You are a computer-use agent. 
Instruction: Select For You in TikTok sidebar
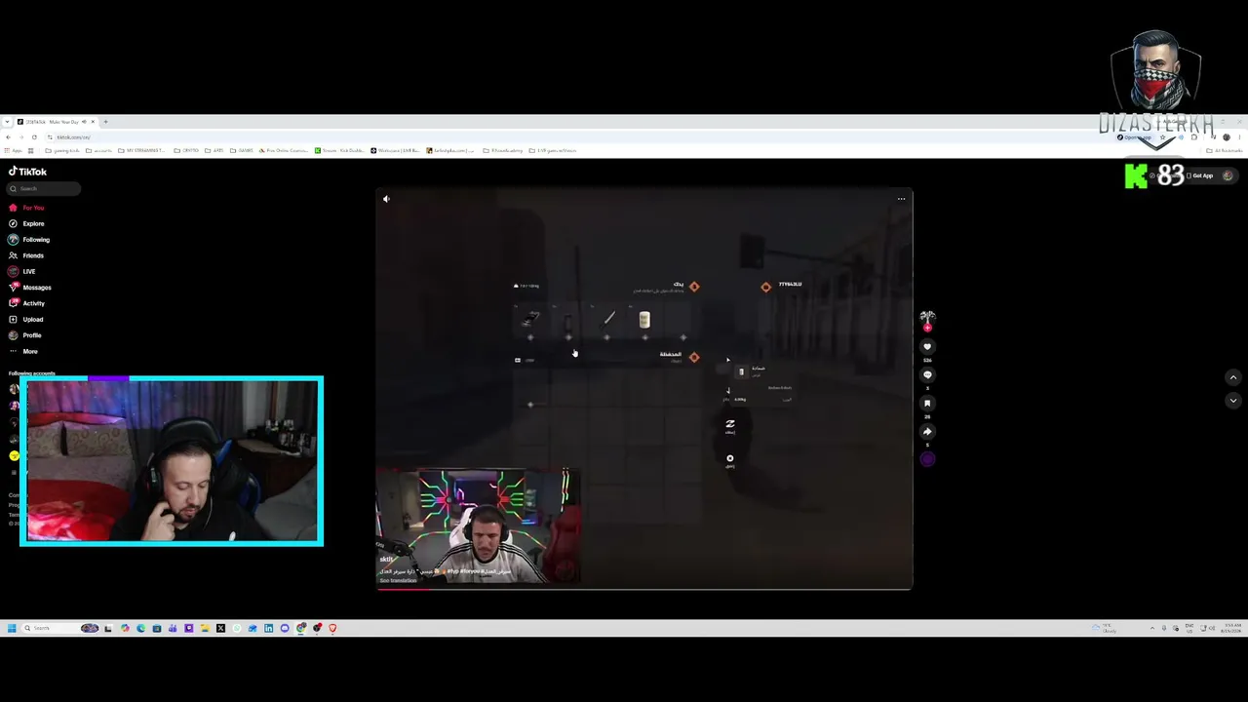(x=27, y=208)
